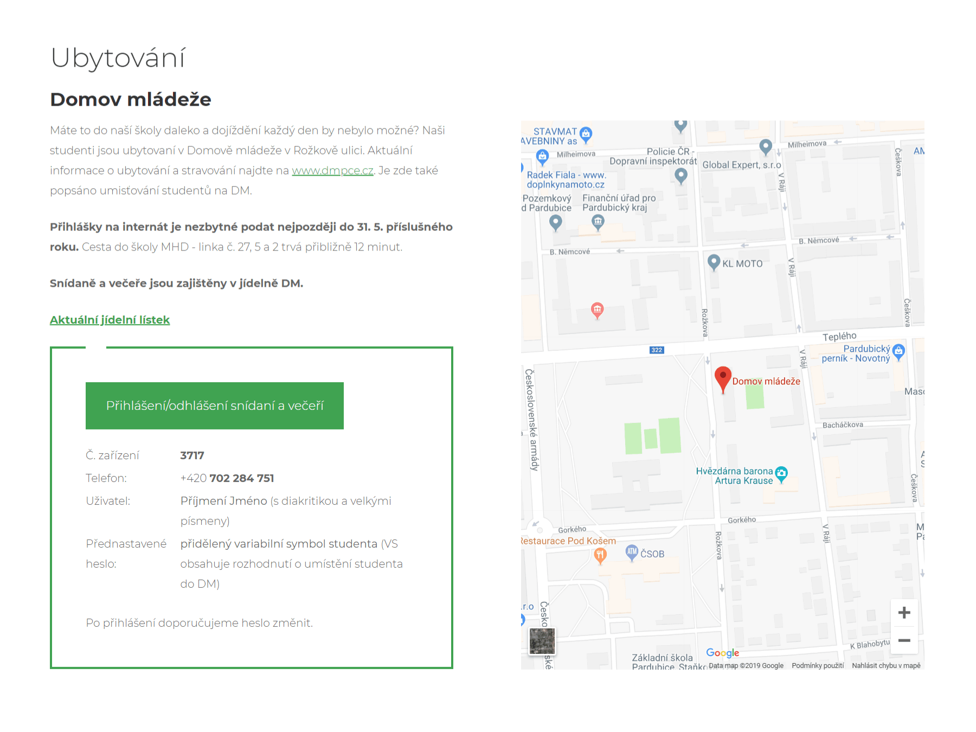Click Pardubický perník shopping bag icon
Screen dimensions: 976x732
pyautogui.click(x=898, y=351)
